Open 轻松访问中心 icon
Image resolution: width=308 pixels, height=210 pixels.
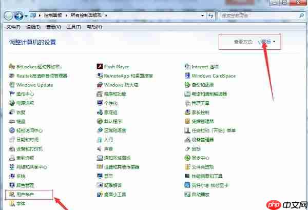(x=12, y=130)
